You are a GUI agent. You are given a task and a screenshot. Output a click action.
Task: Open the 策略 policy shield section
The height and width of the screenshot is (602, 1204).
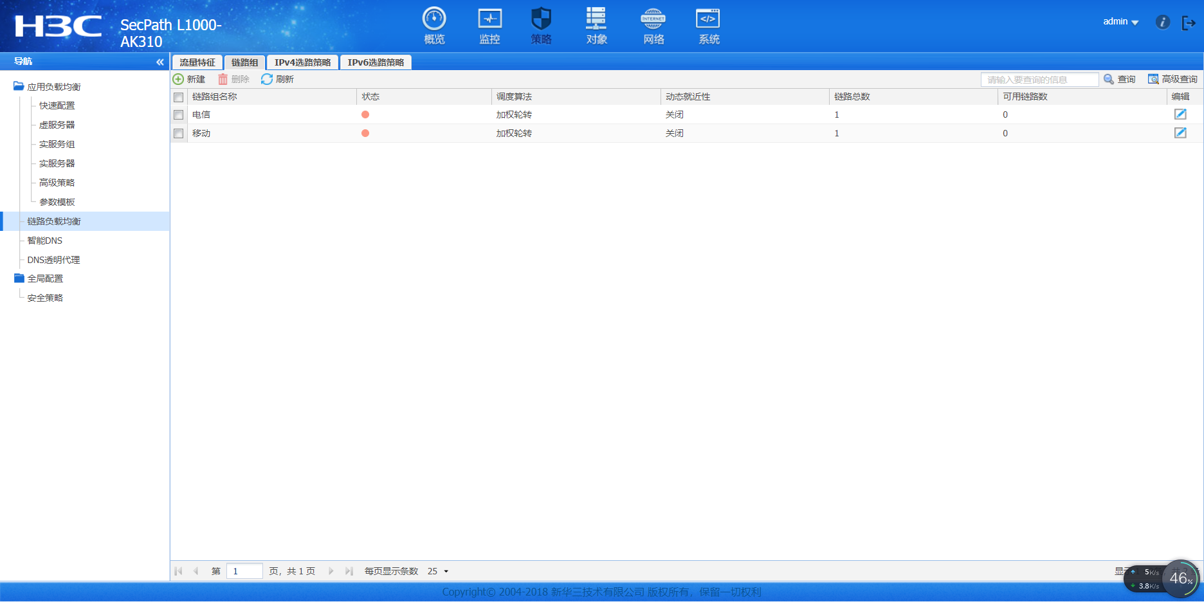point(541,26)
